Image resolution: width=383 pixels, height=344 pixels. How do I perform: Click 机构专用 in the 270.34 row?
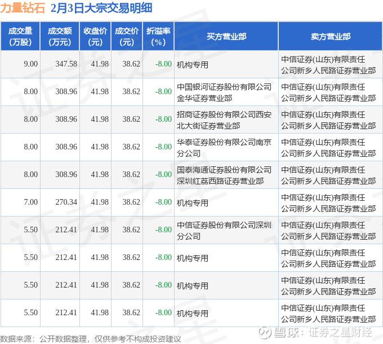point(193,203)
